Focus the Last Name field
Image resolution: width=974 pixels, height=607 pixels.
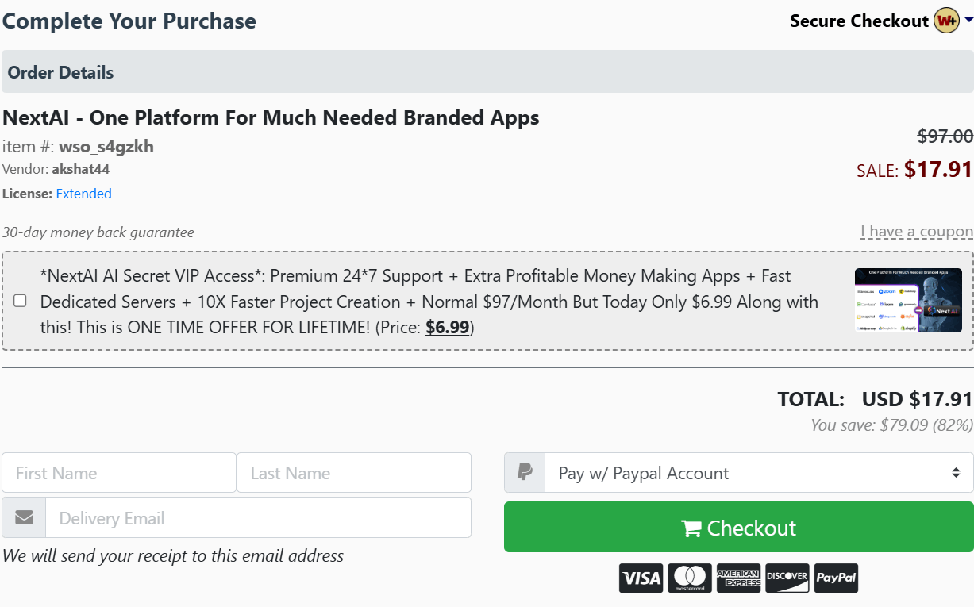coord(354,473)
